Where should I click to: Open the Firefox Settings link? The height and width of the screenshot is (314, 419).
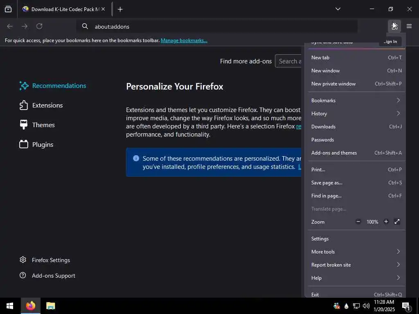click(x=51, y=260)
